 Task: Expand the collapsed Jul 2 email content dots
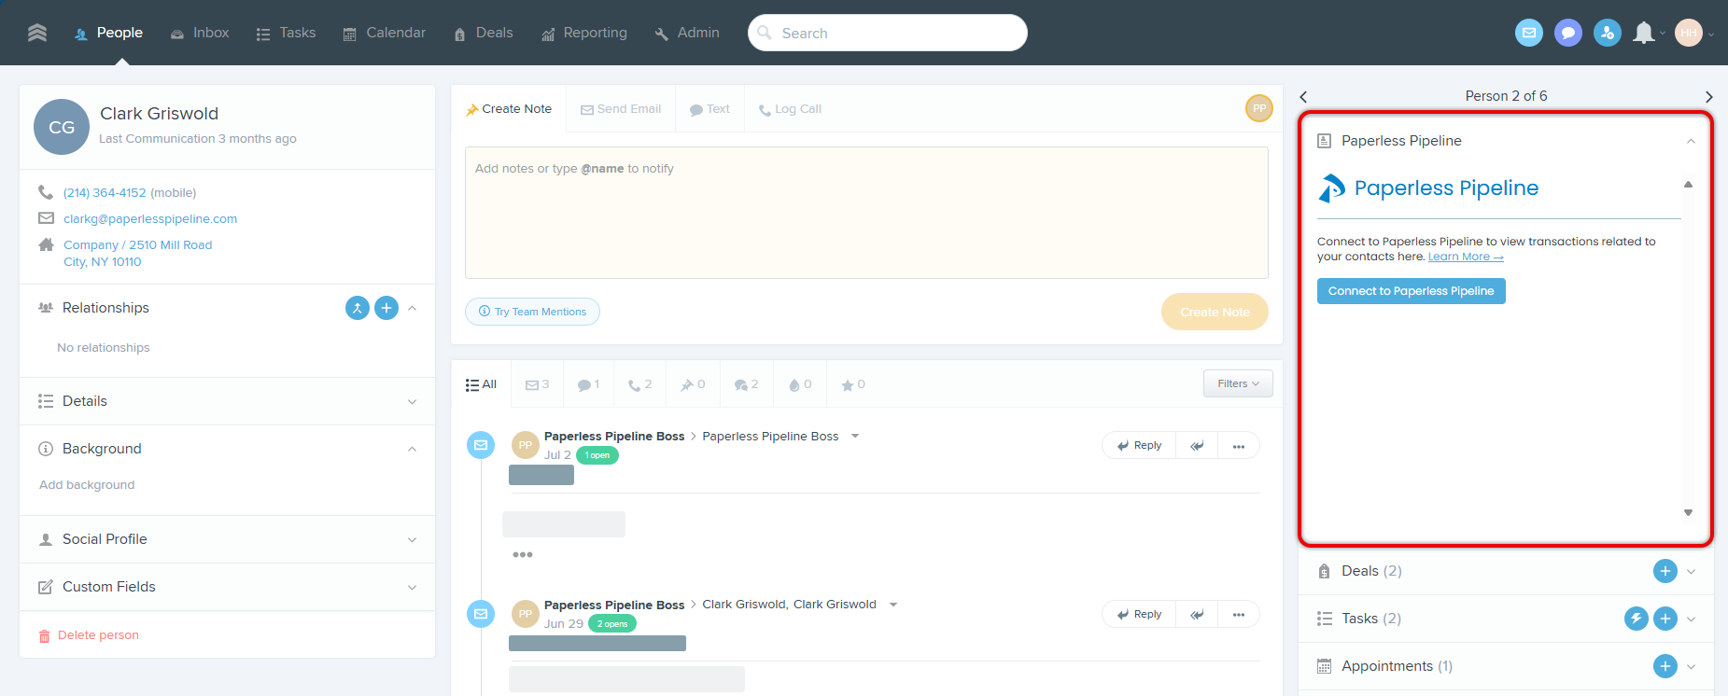523,555
